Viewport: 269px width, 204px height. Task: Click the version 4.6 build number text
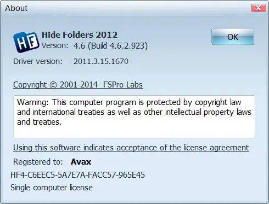[110, 46]
